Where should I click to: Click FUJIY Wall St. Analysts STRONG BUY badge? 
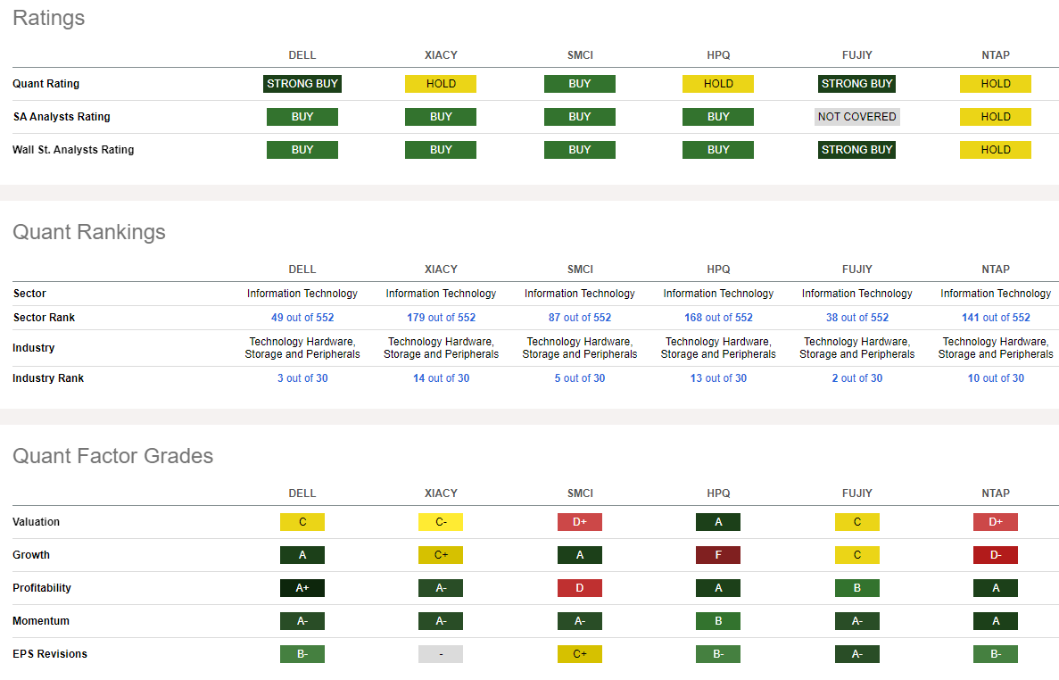(857, 150)
